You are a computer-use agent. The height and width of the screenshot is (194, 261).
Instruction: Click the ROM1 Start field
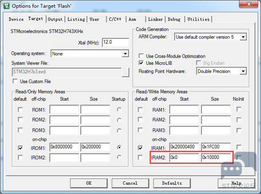(x=64, y=109)
